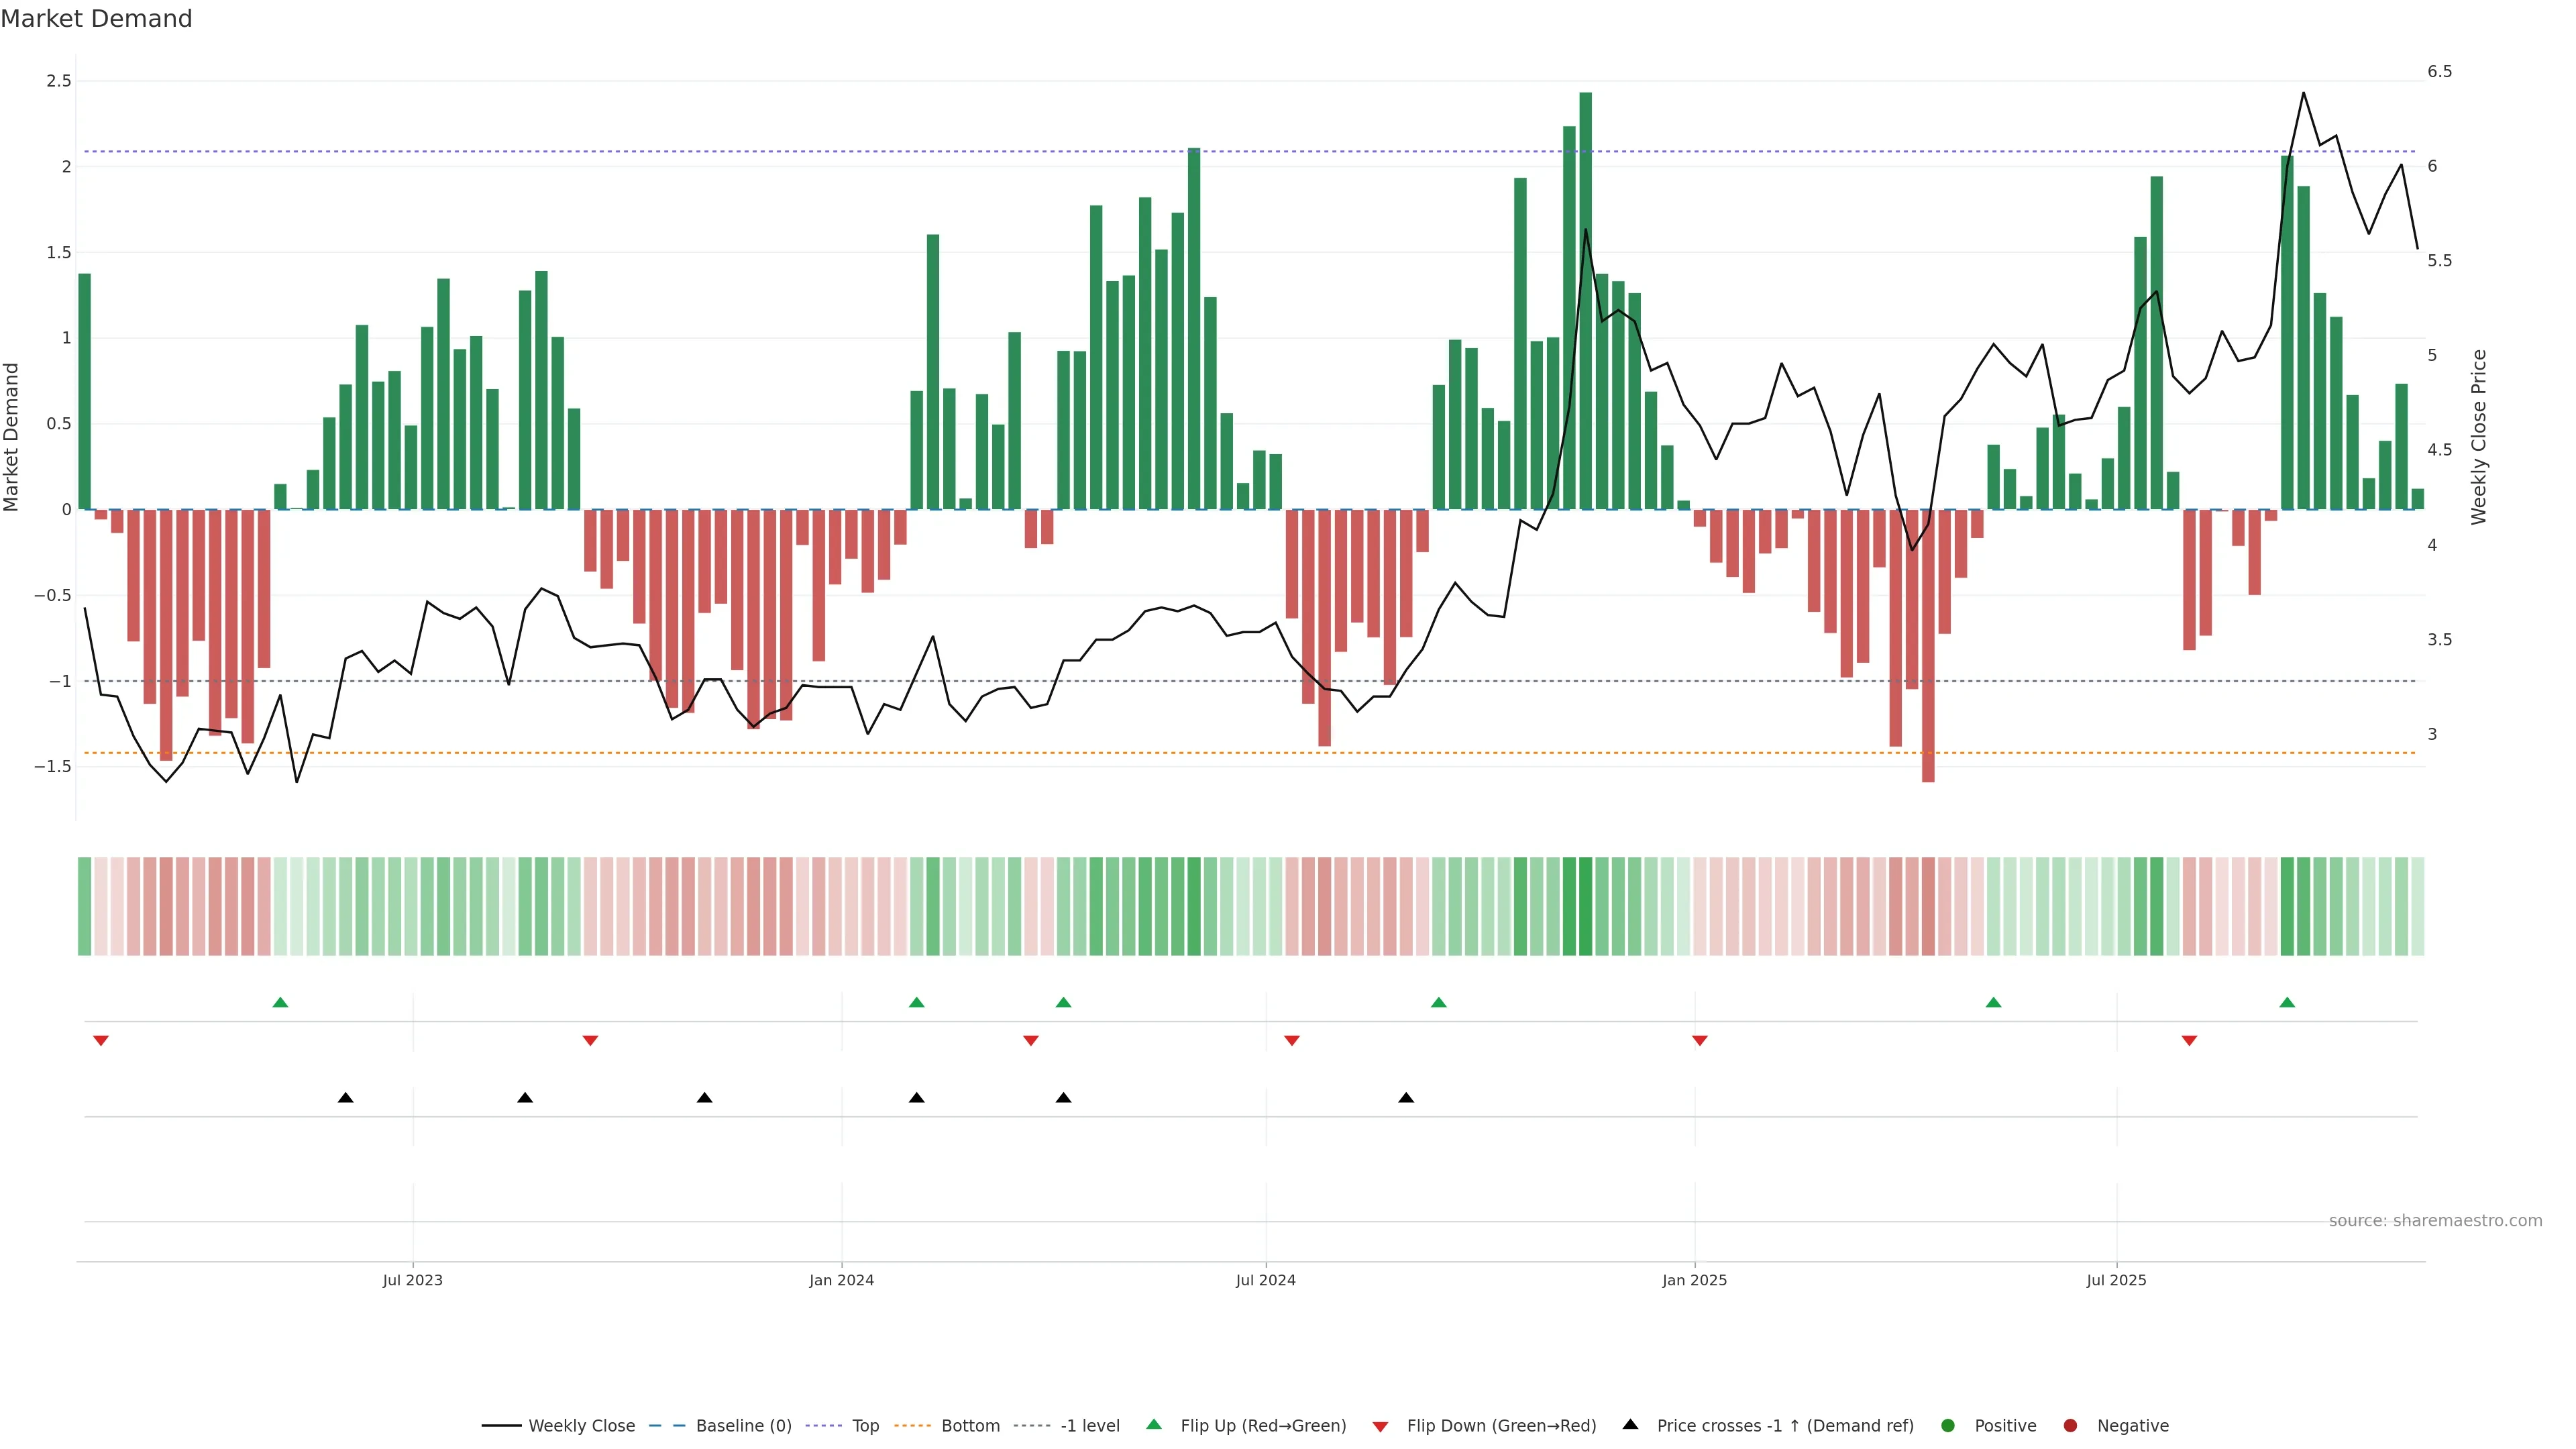Click the Weekly Close Price axis title

[2478, 436]
